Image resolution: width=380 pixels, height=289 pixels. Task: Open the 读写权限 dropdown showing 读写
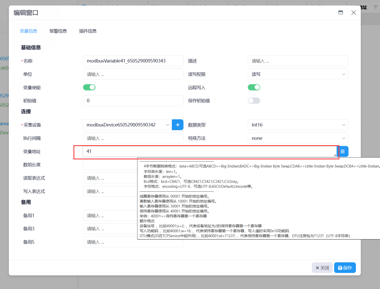click(x=298, y=74)
